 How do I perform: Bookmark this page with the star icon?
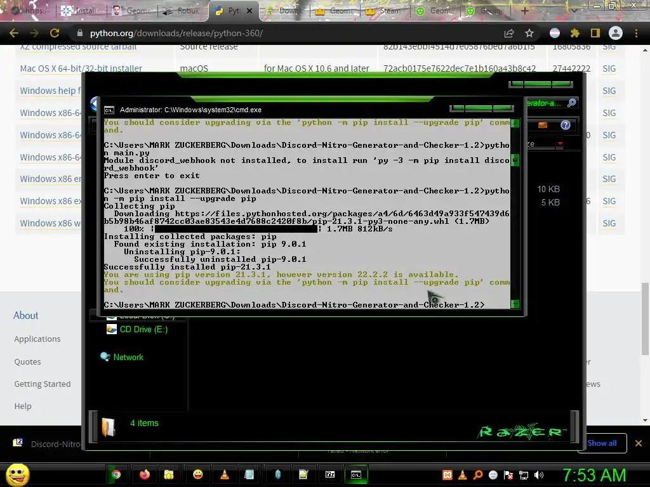coord(529,33)
